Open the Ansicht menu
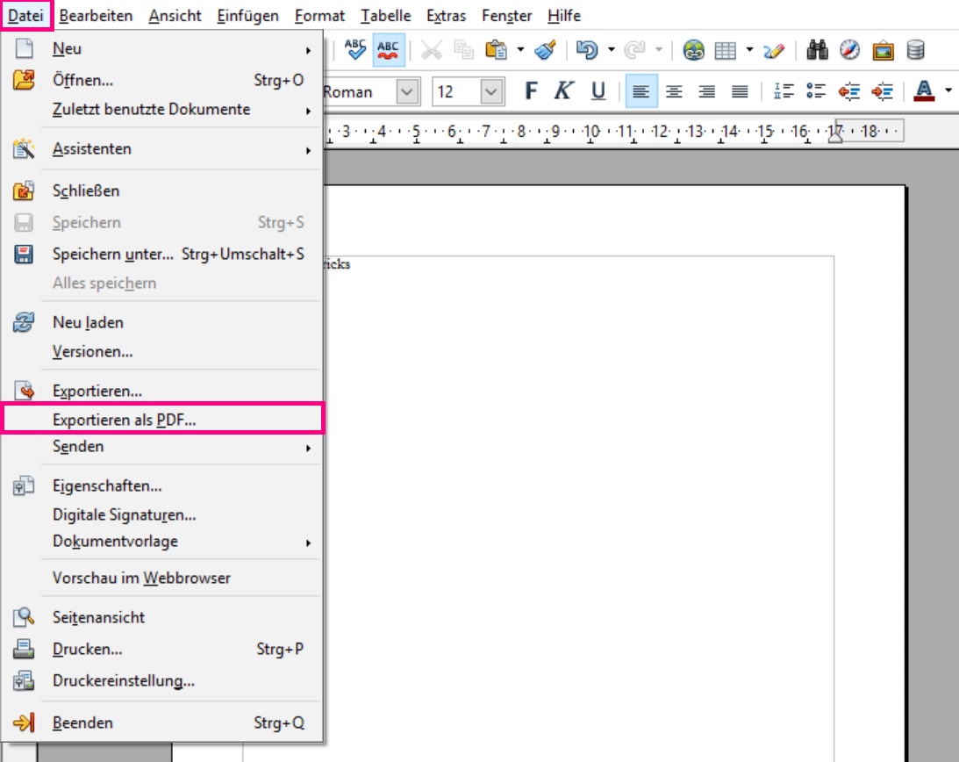959x762 pixels. (175, 15)
